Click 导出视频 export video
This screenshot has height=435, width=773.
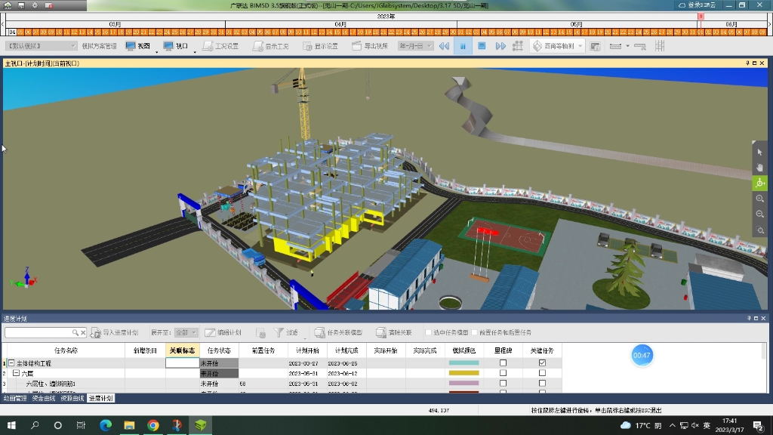point(370,46)
